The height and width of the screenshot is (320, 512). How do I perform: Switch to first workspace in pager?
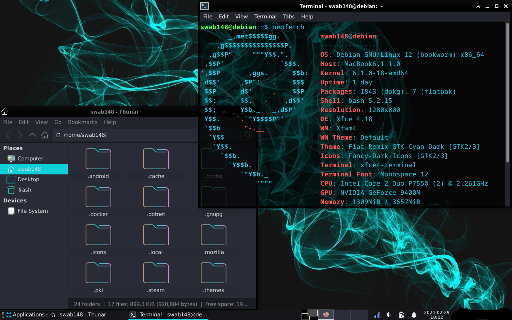tap(310, 314)
